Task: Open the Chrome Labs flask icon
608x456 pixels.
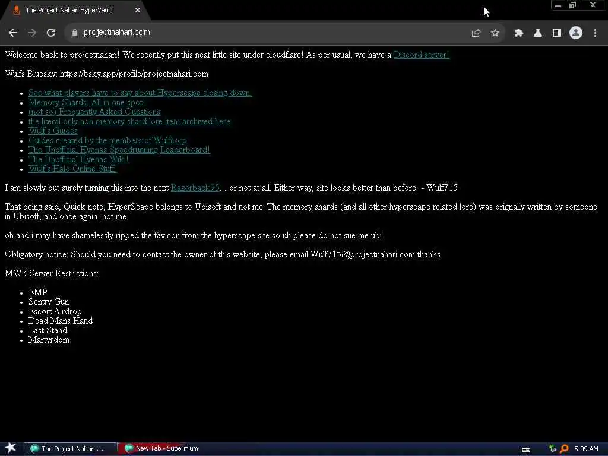Action: [x=537, y=33]
